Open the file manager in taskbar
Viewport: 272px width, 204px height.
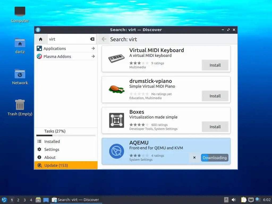click(x=38, y=200)
